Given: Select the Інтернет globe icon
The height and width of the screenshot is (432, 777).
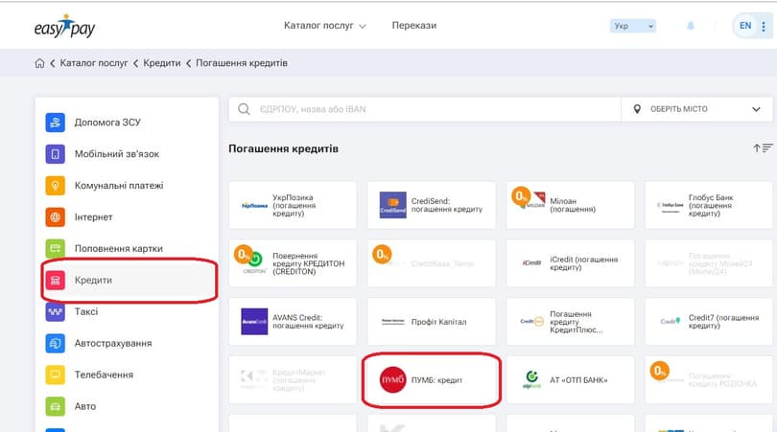Looking at the screenshot, I should (55, 216).
